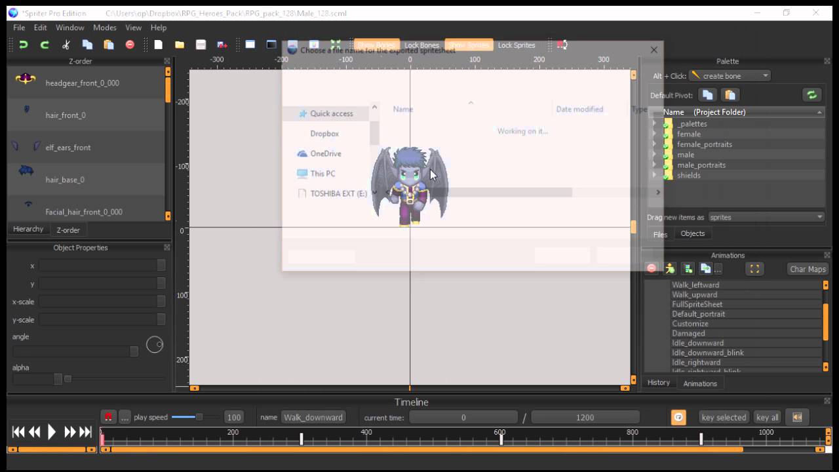Expand the female_portraits folder
The height and width of the screenshot is (472, 839).
(x=654, y=144)
